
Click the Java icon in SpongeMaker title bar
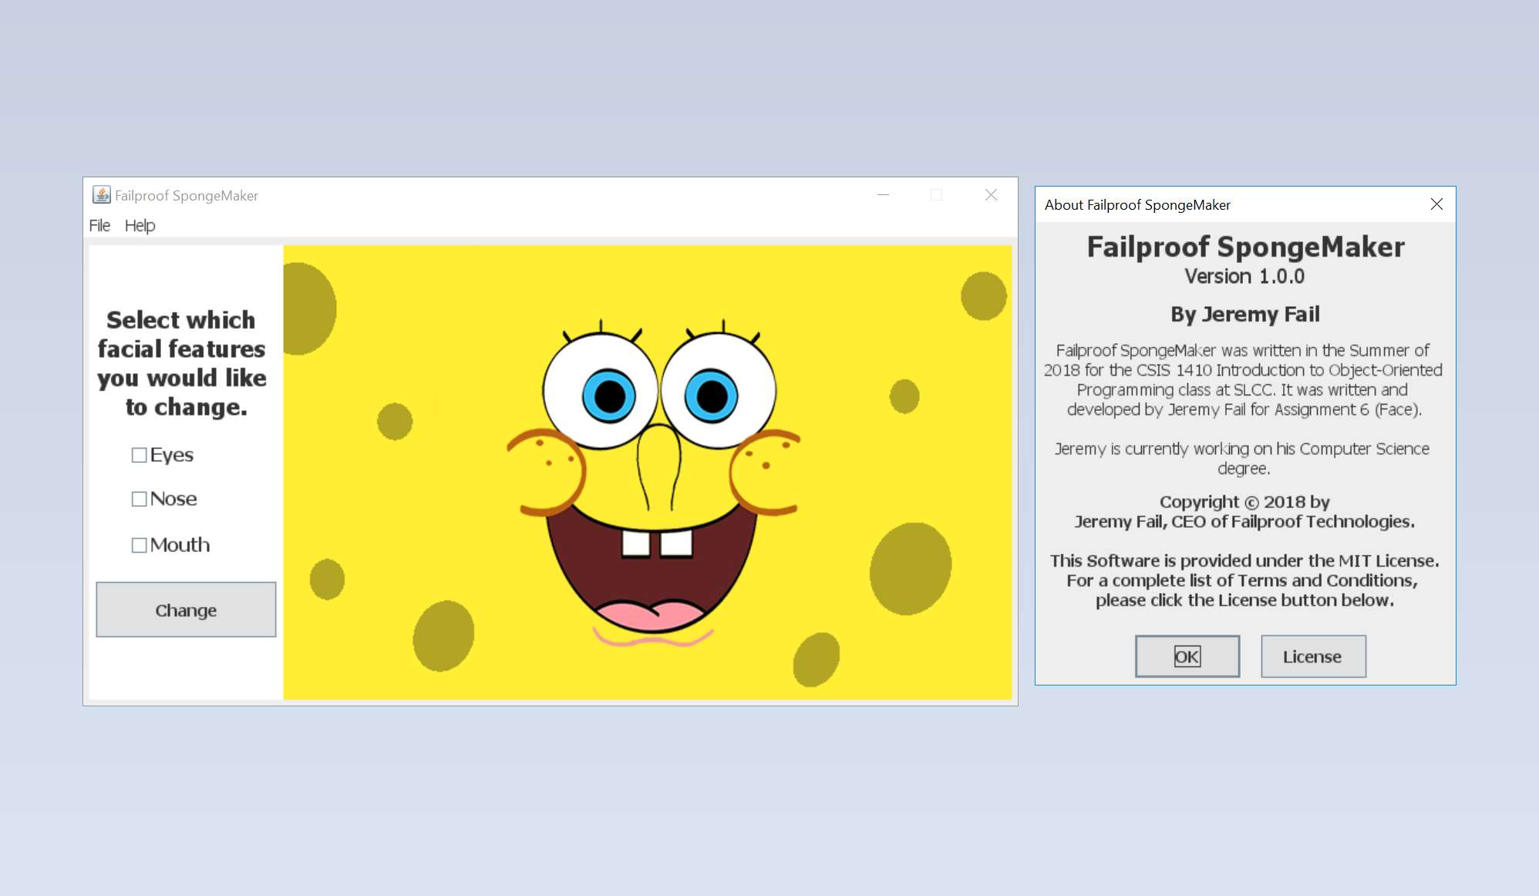101,195
